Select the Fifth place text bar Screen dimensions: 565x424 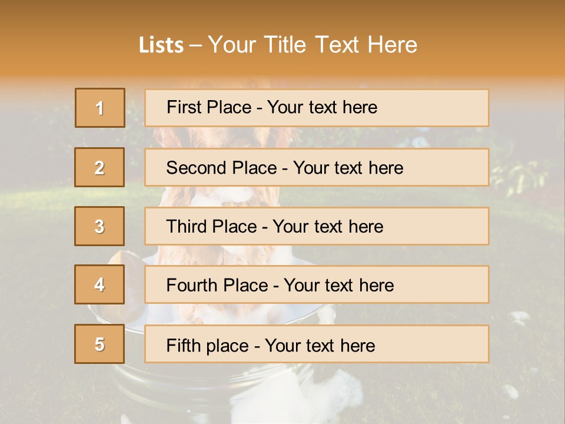(x=317, y=344)
